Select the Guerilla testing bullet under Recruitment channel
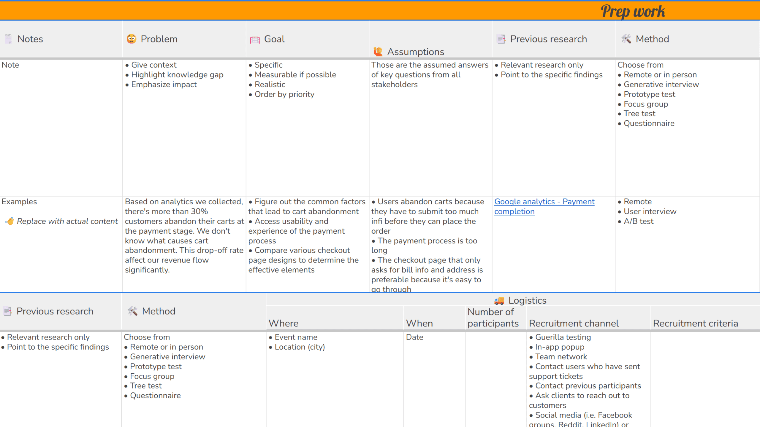Screen dimensions: 760x427 tap(563, 337)
